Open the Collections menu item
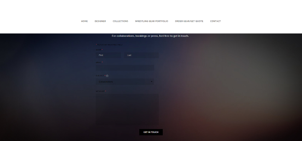The width and height of the screenshot is (302, 141). coord(120,21)
